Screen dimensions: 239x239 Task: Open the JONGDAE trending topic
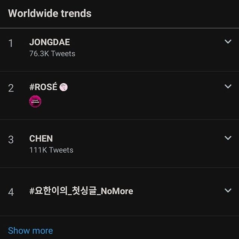click(x=49, y=43)
